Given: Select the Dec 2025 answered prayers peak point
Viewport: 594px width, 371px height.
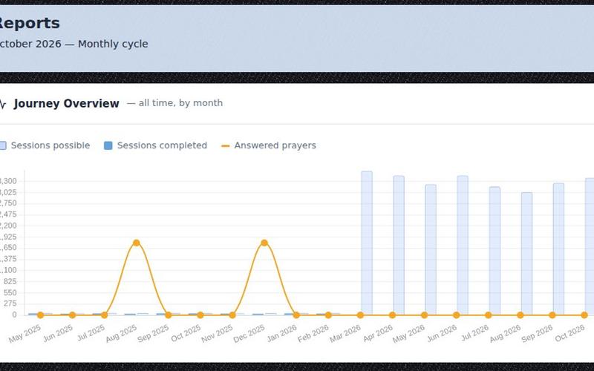Looking at the screenshot, I should 264,243.
